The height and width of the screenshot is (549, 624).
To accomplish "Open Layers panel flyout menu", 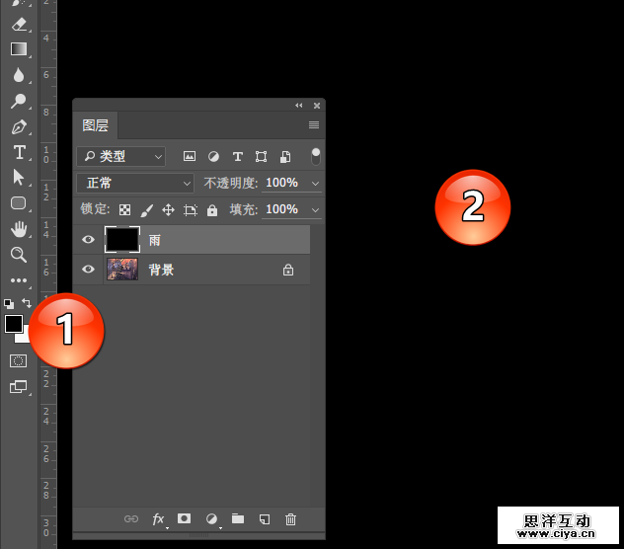I will pyautogui.click(x=314, y=125).
